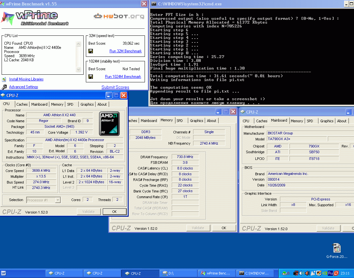Click the wrench icon beside Advanced Settings
This screenshot has height=278, width=354.
coord(4,87)
